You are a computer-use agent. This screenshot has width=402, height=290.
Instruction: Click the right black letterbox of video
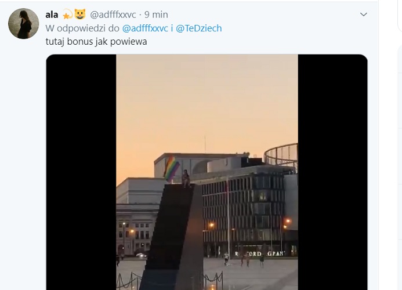tap(332, 172)
